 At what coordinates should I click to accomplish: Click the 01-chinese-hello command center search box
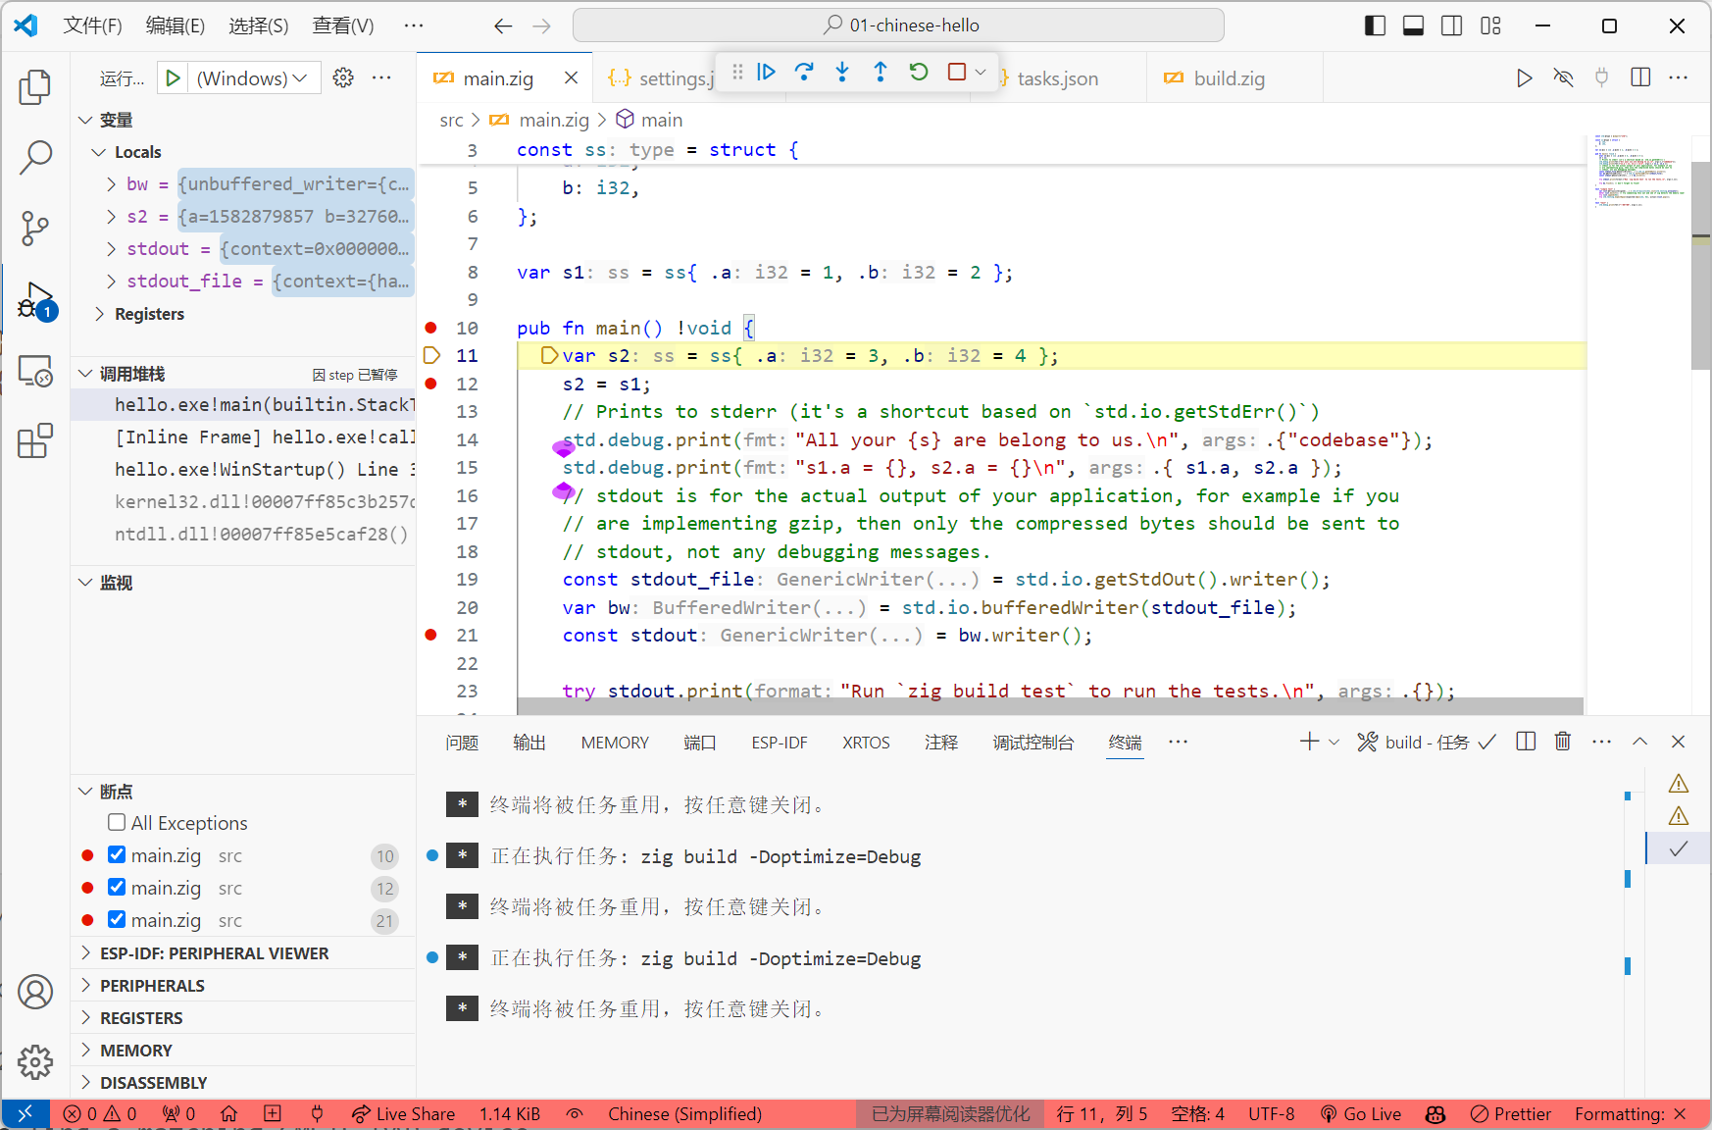pyautogui.click(x=898, y=26)
